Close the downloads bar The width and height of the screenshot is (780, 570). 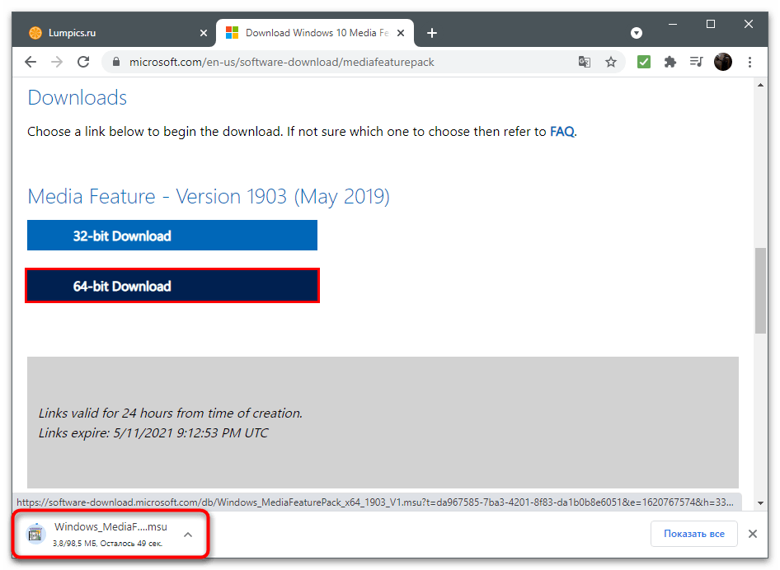click(752, 534)
